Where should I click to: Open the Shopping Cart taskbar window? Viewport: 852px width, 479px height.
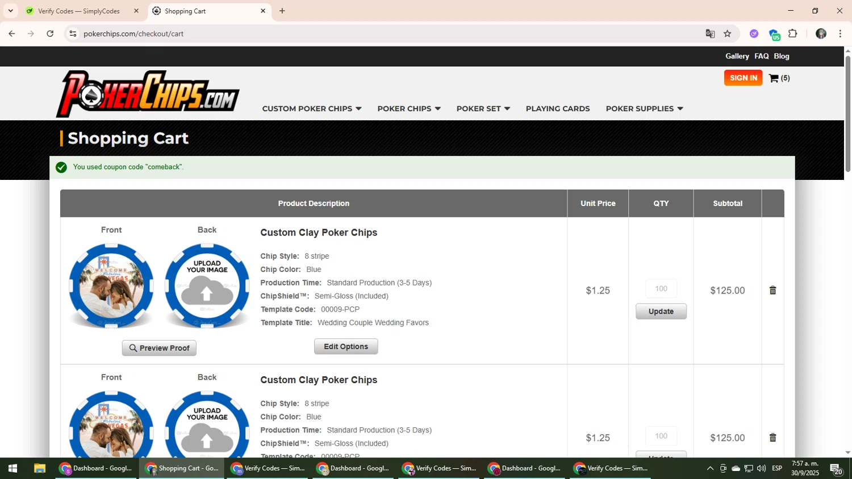tap(182, 468)
